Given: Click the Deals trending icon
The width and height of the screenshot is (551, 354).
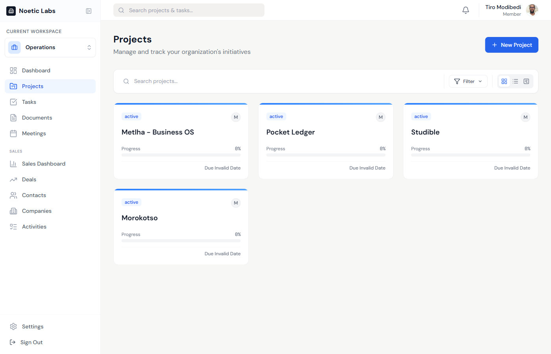Looking at the screenshot, I should [x=13, y=179].
